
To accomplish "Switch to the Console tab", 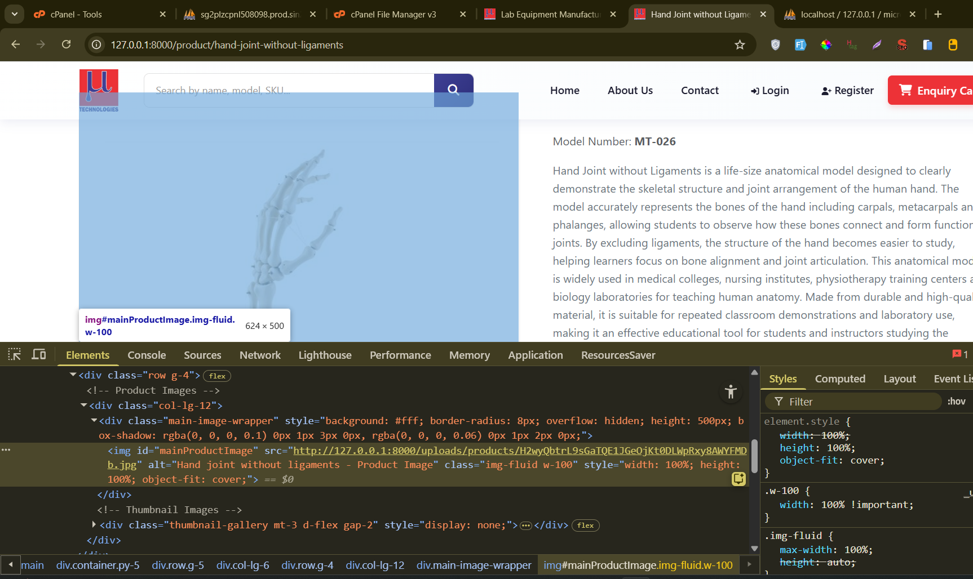I will 147,355.
